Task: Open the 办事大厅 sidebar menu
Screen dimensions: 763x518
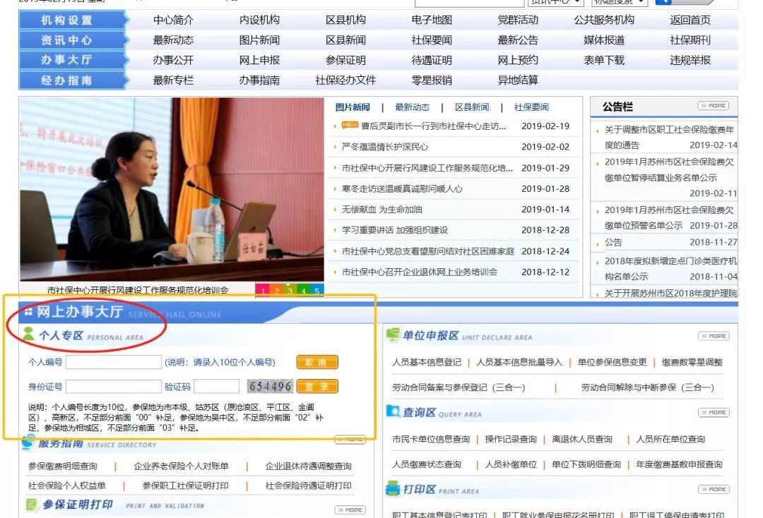Action: [x=68, y=60]
